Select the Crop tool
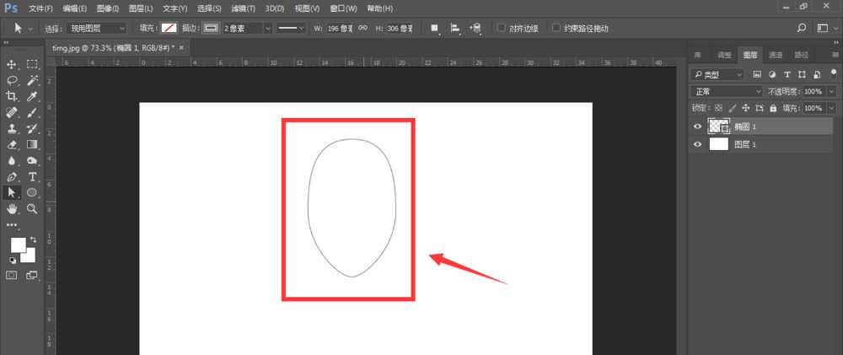The width and height of the screenshot is (843, 355). click(x=12, y=96)
